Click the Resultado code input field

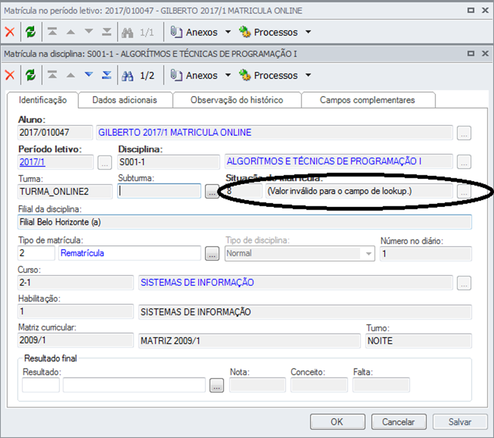41,385
